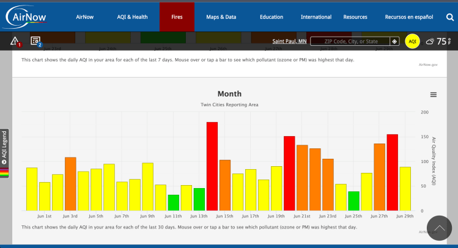Click the AirNow logo
This screenshot has height=248, width=458.
[x=27, y=16]
